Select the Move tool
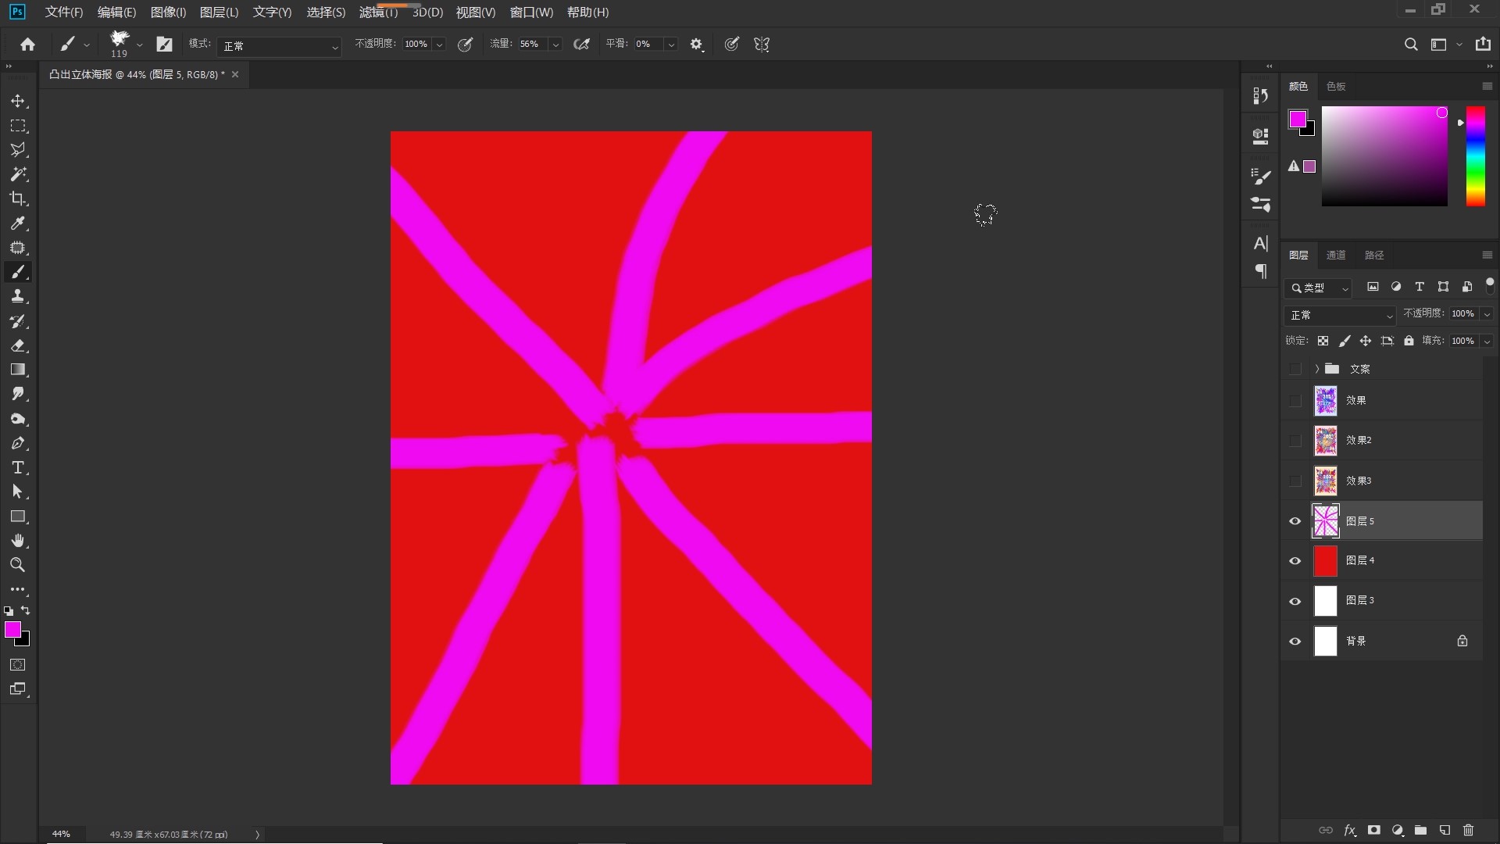This screenshot has width=1500, height=844. (18, 102)
